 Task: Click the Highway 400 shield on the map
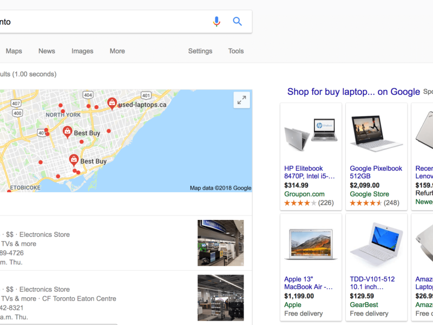(17, 113)
